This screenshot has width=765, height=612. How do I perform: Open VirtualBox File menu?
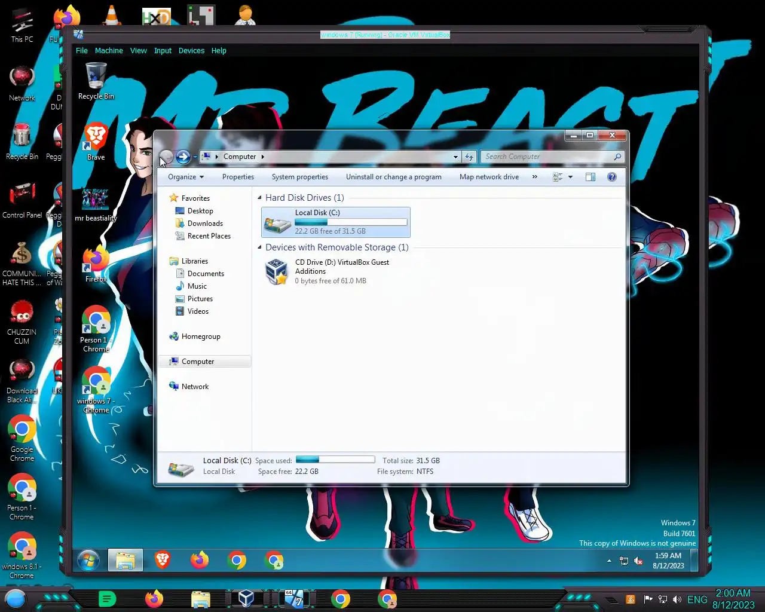[x=82, y=51]
